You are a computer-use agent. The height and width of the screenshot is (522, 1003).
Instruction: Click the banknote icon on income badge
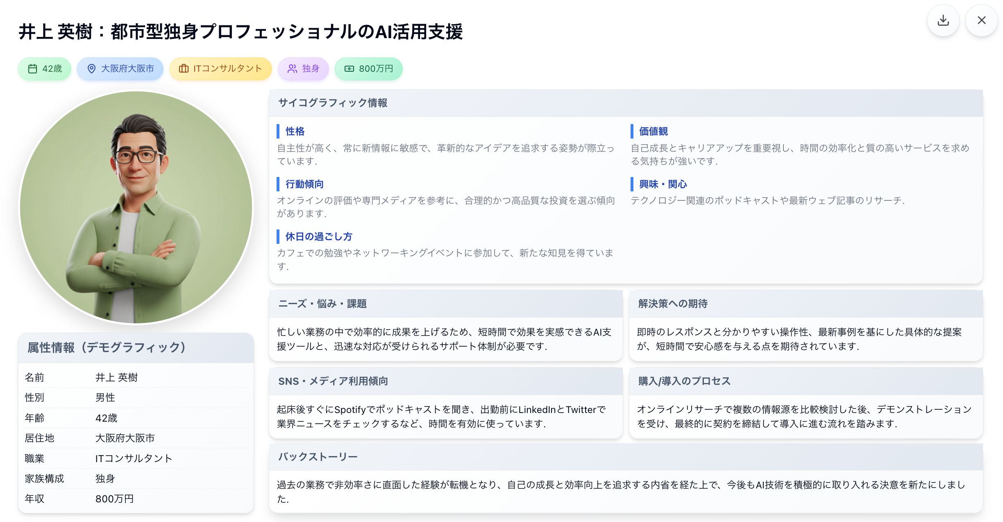point(349,69)
